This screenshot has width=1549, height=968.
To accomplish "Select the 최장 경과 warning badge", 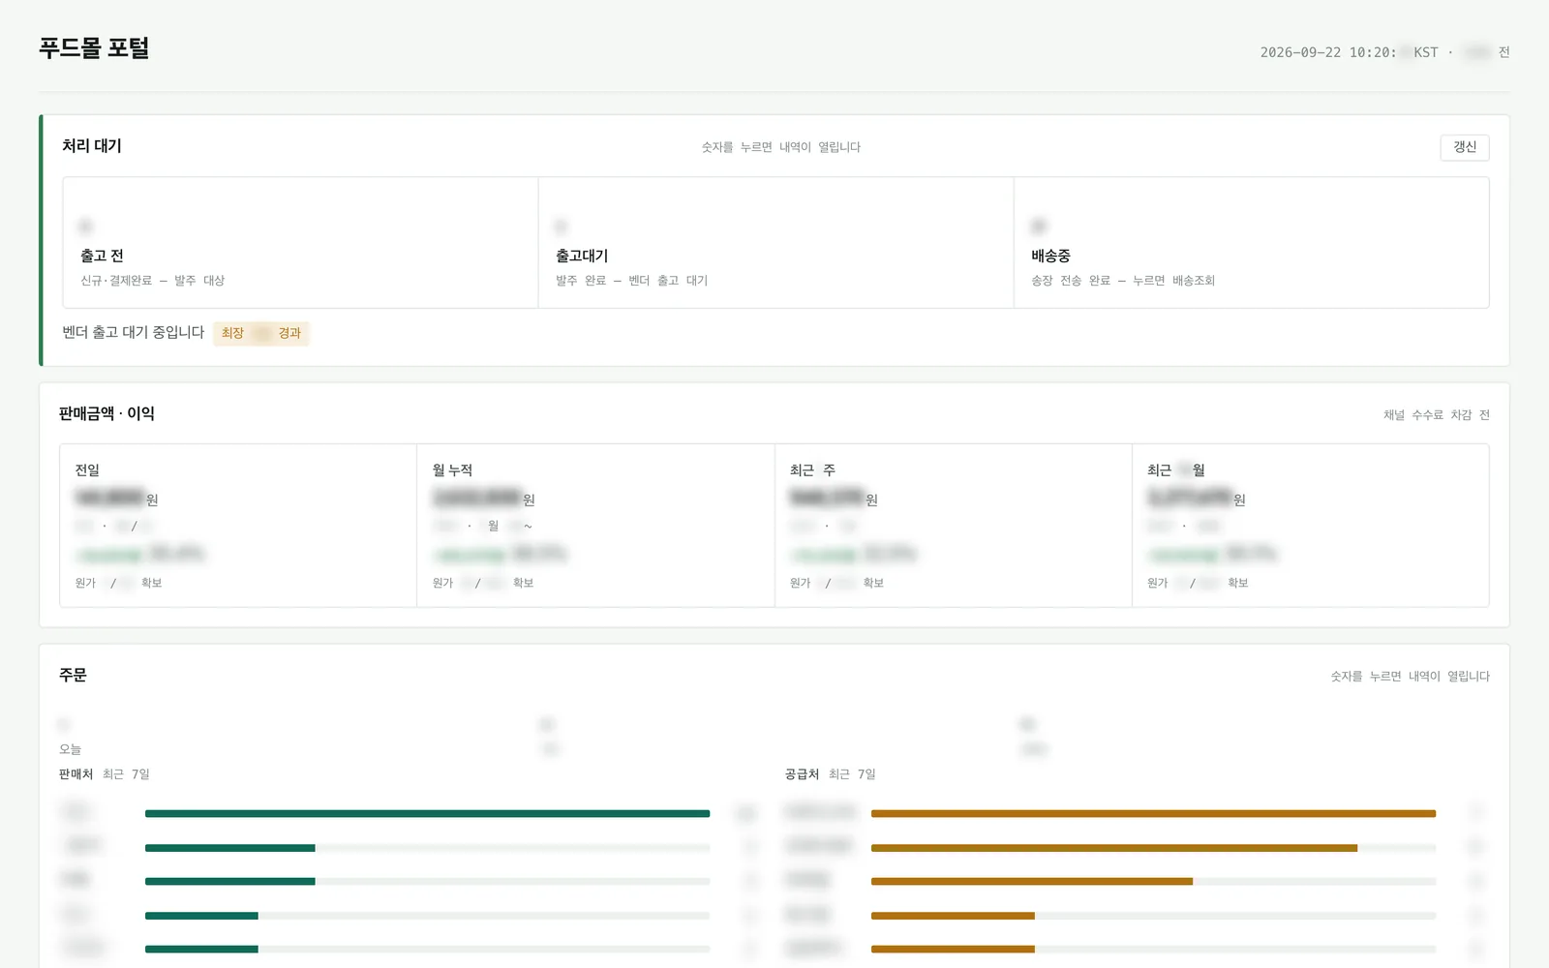I will click(261, 333).
